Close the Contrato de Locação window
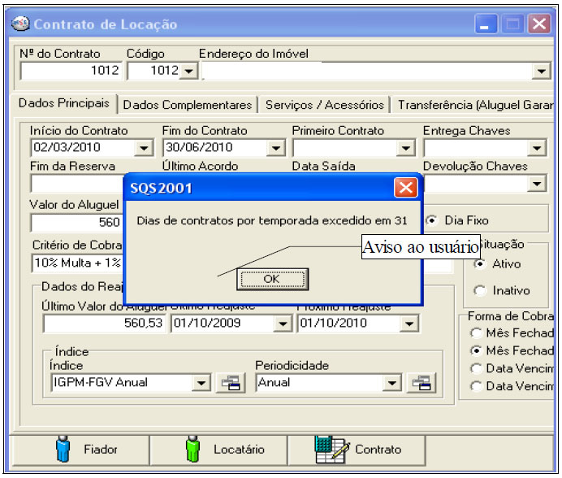This screenshot has width=562, height=478. (x=539, y=24)
